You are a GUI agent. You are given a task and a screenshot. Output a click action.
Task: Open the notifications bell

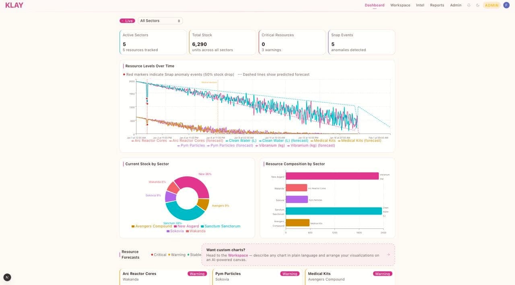coord(469,5)
